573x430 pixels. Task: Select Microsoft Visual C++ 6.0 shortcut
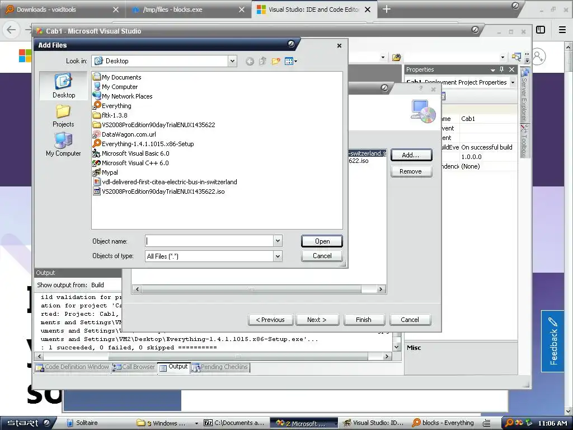130,163
